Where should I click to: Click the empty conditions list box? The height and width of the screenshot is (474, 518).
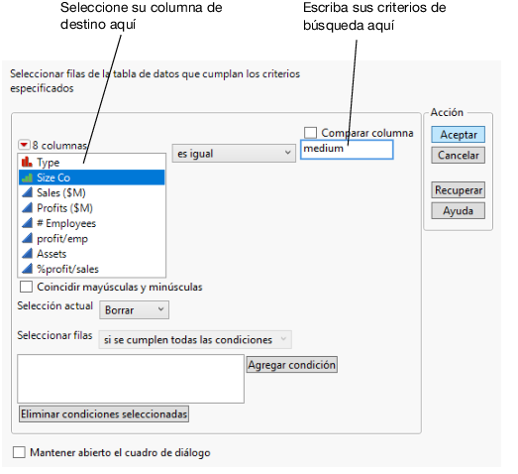131,379
